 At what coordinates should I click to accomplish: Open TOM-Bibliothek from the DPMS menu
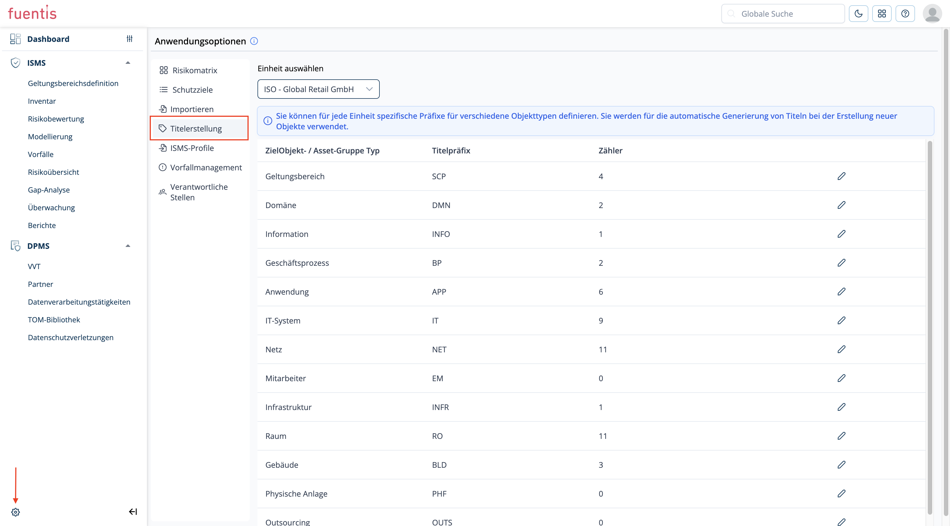click(x=54, y=320)
